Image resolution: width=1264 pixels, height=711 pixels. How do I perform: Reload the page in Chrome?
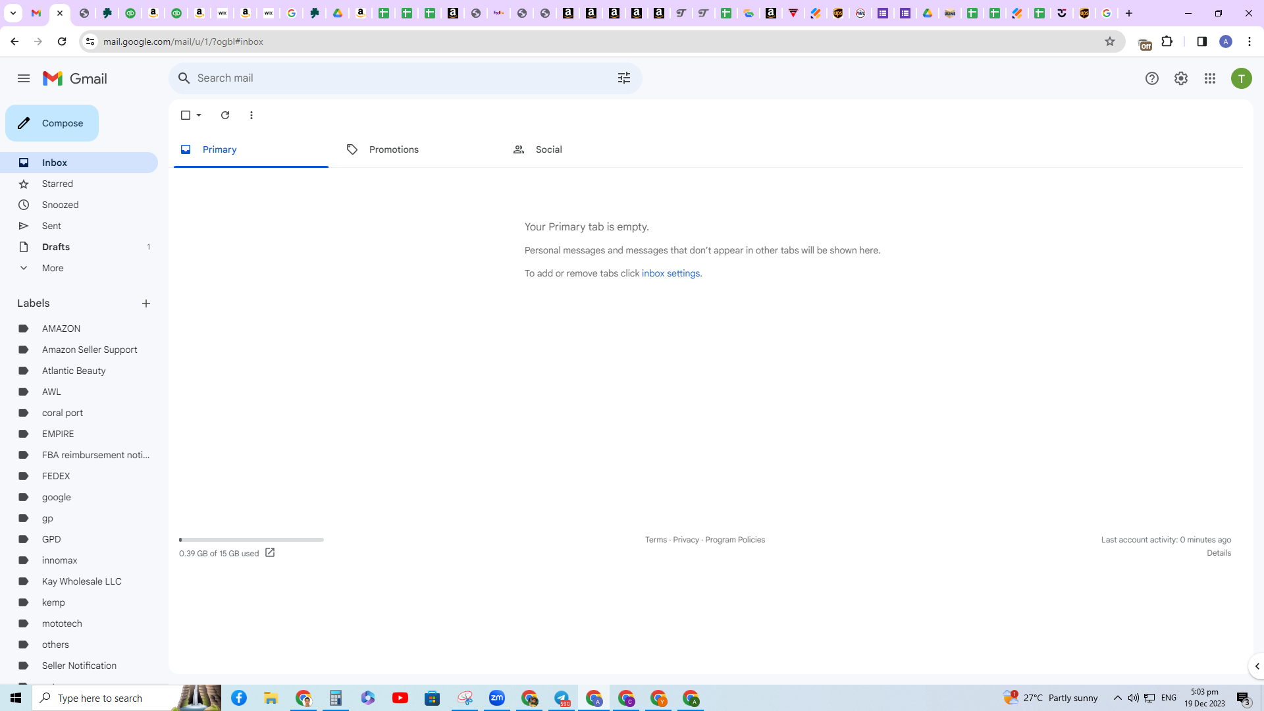[x=62, y=41]
